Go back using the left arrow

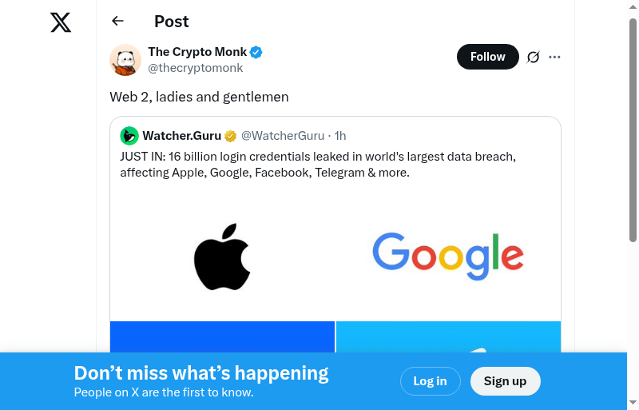tap(118, 22)
